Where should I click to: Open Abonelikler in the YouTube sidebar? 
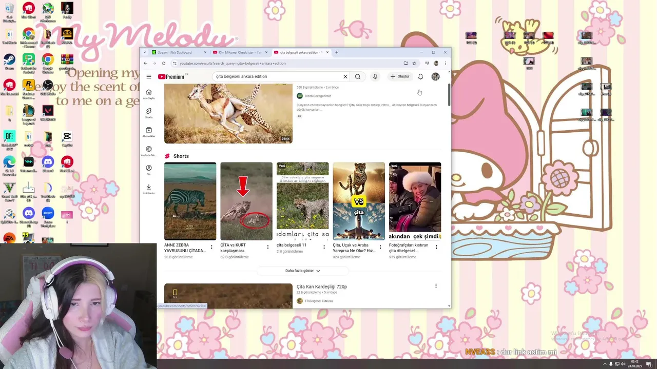[149, 132]
